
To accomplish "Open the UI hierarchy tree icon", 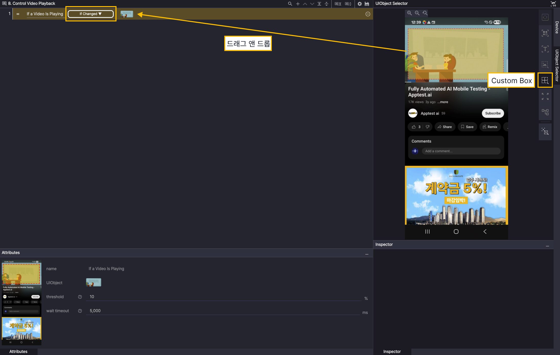I will point(545,112).
